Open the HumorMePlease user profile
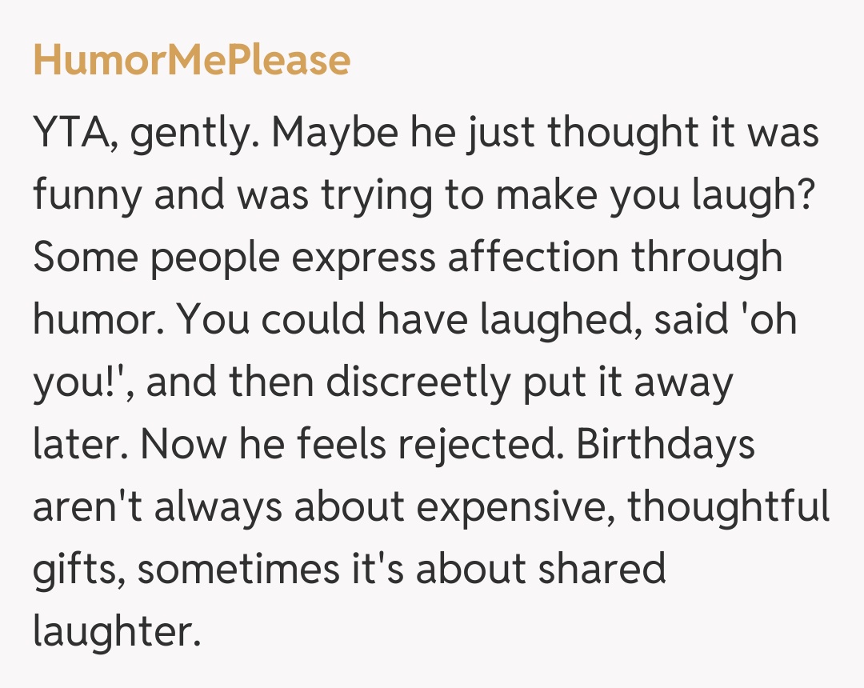The height and width of the screenshot is (688, 864). [x=191, y=61]
